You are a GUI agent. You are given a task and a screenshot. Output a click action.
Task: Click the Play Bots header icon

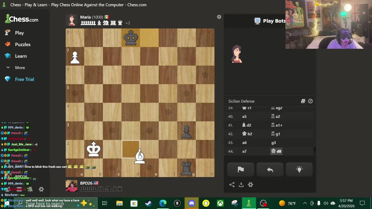[x=257, y=21]
